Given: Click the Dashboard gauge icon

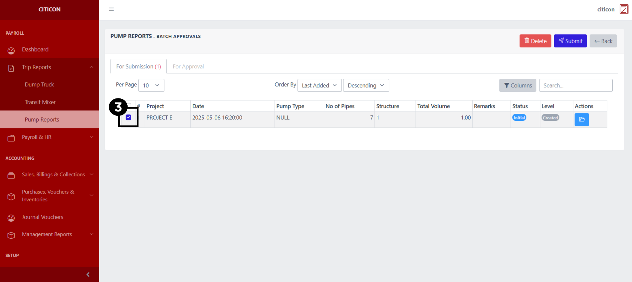Looking at the screenshot, I should [11, 50].
